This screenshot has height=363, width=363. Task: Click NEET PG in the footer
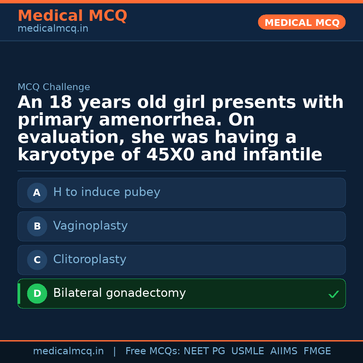coord(204,351)
